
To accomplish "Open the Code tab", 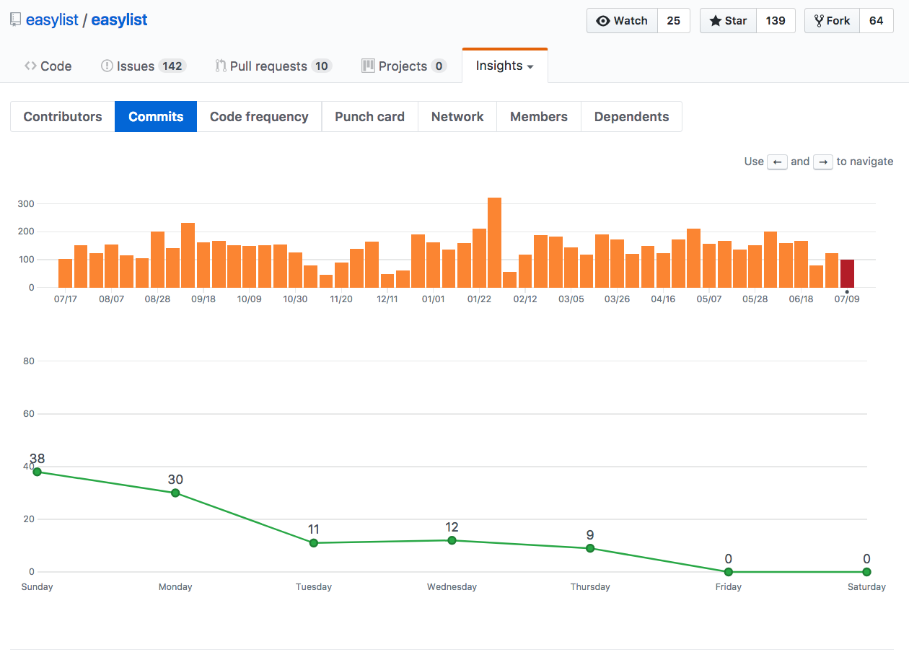I will coord(48,66).
